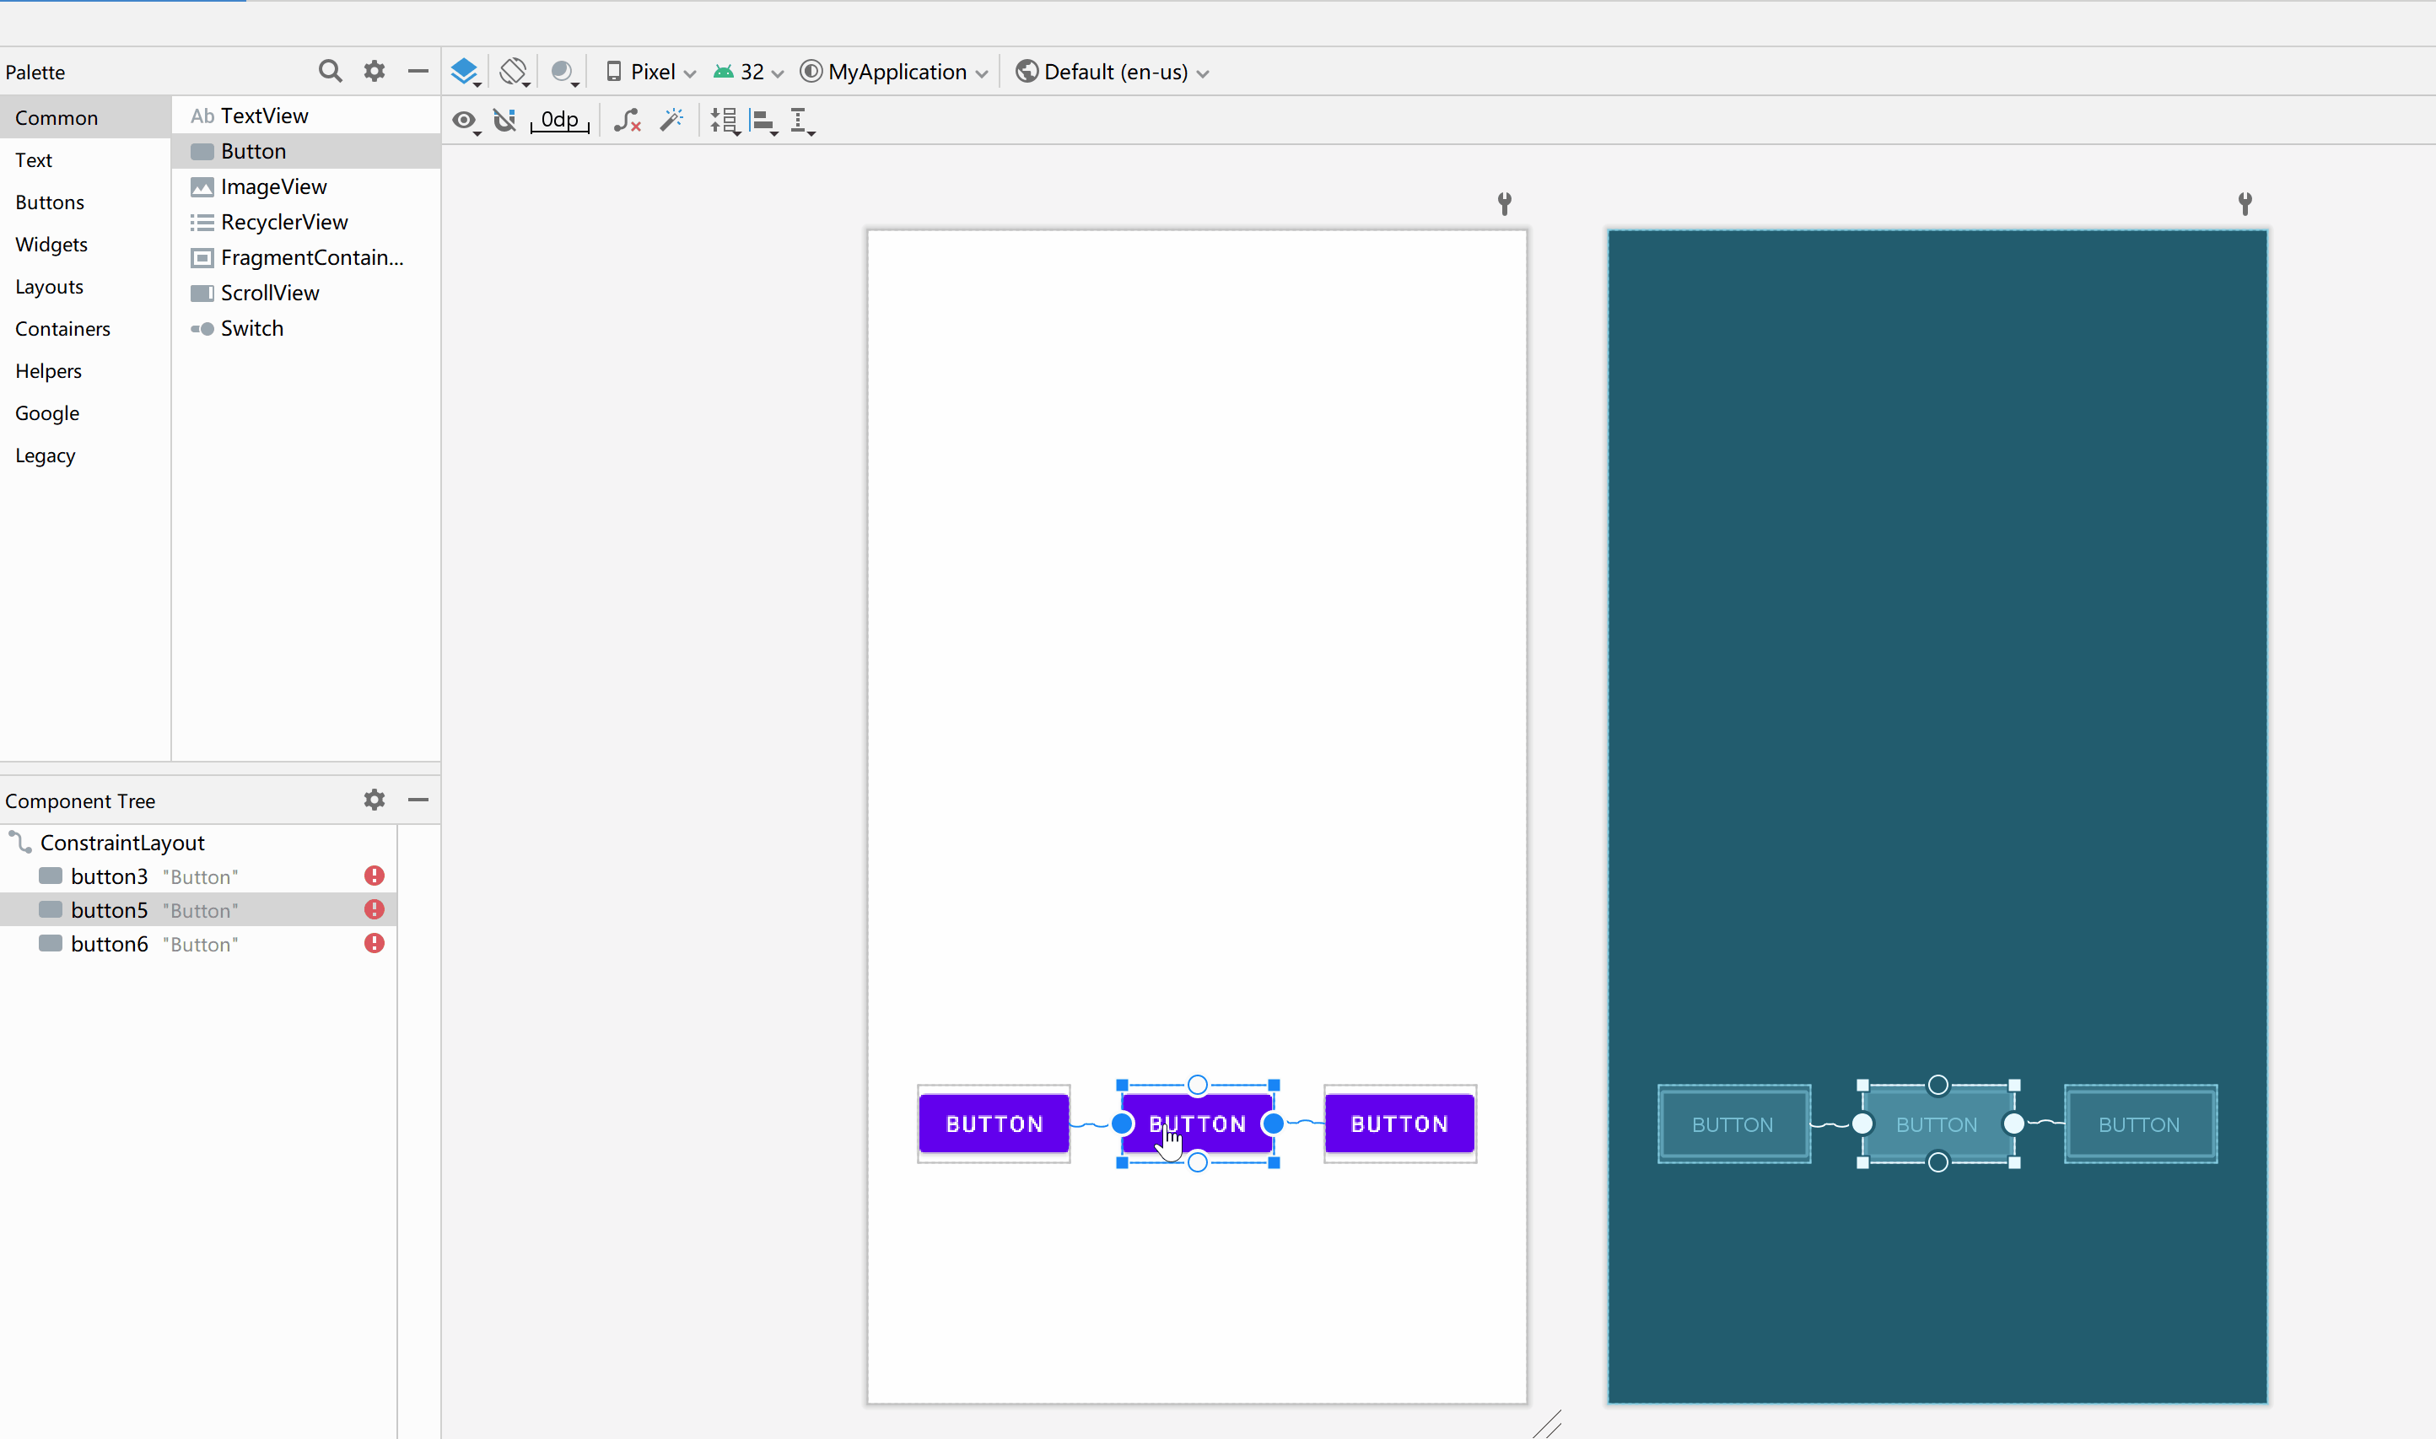
Task: Select ImageView in the palette list
Action: (273, 186)
